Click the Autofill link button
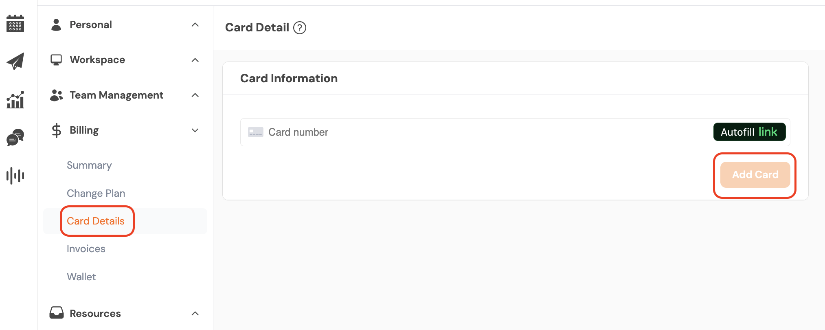This screenshot has height=330, width=825. (749, 132)
